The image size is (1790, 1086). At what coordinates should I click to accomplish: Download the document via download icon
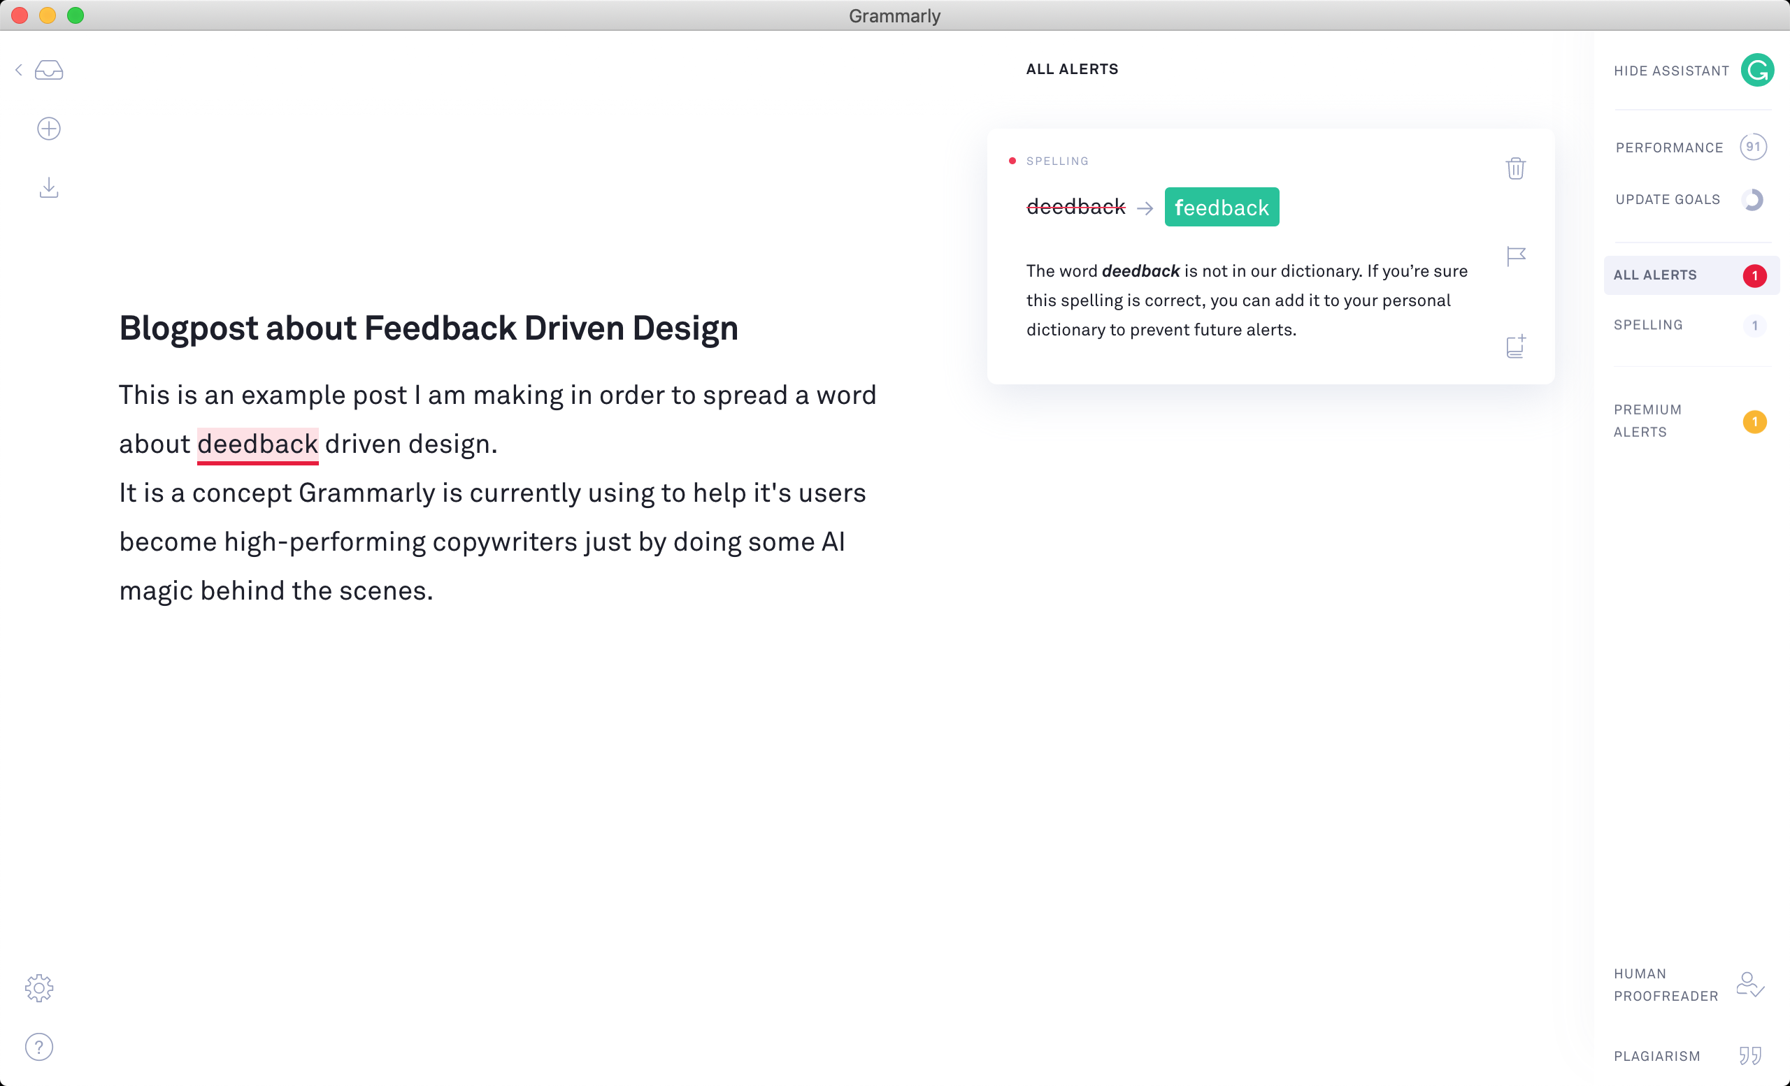tap(49, 188)
